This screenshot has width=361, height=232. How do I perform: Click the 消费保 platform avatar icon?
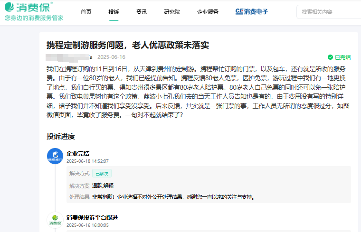pyautogui.click(x=55, y=220)
